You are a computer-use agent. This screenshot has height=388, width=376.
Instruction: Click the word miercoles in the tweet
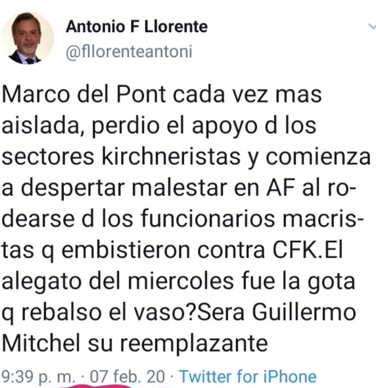click(181, 281)
